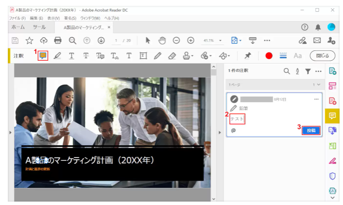The width and height of the screenshot is (343, 205).
Task: Click the comment text field containing テスト
Action: coord(237,118)
